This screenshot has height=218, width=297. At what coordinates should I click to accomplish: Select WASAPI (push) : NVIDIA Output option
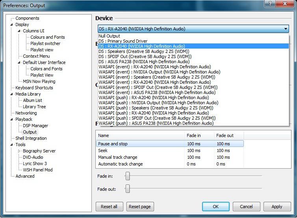[193, 103]
